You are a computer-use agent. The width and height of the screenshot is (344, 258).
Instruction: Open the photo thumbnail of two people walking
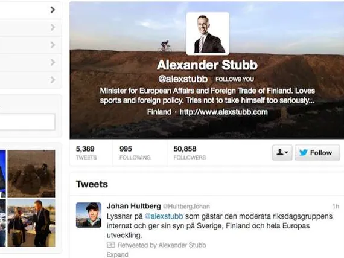(31, 223)
